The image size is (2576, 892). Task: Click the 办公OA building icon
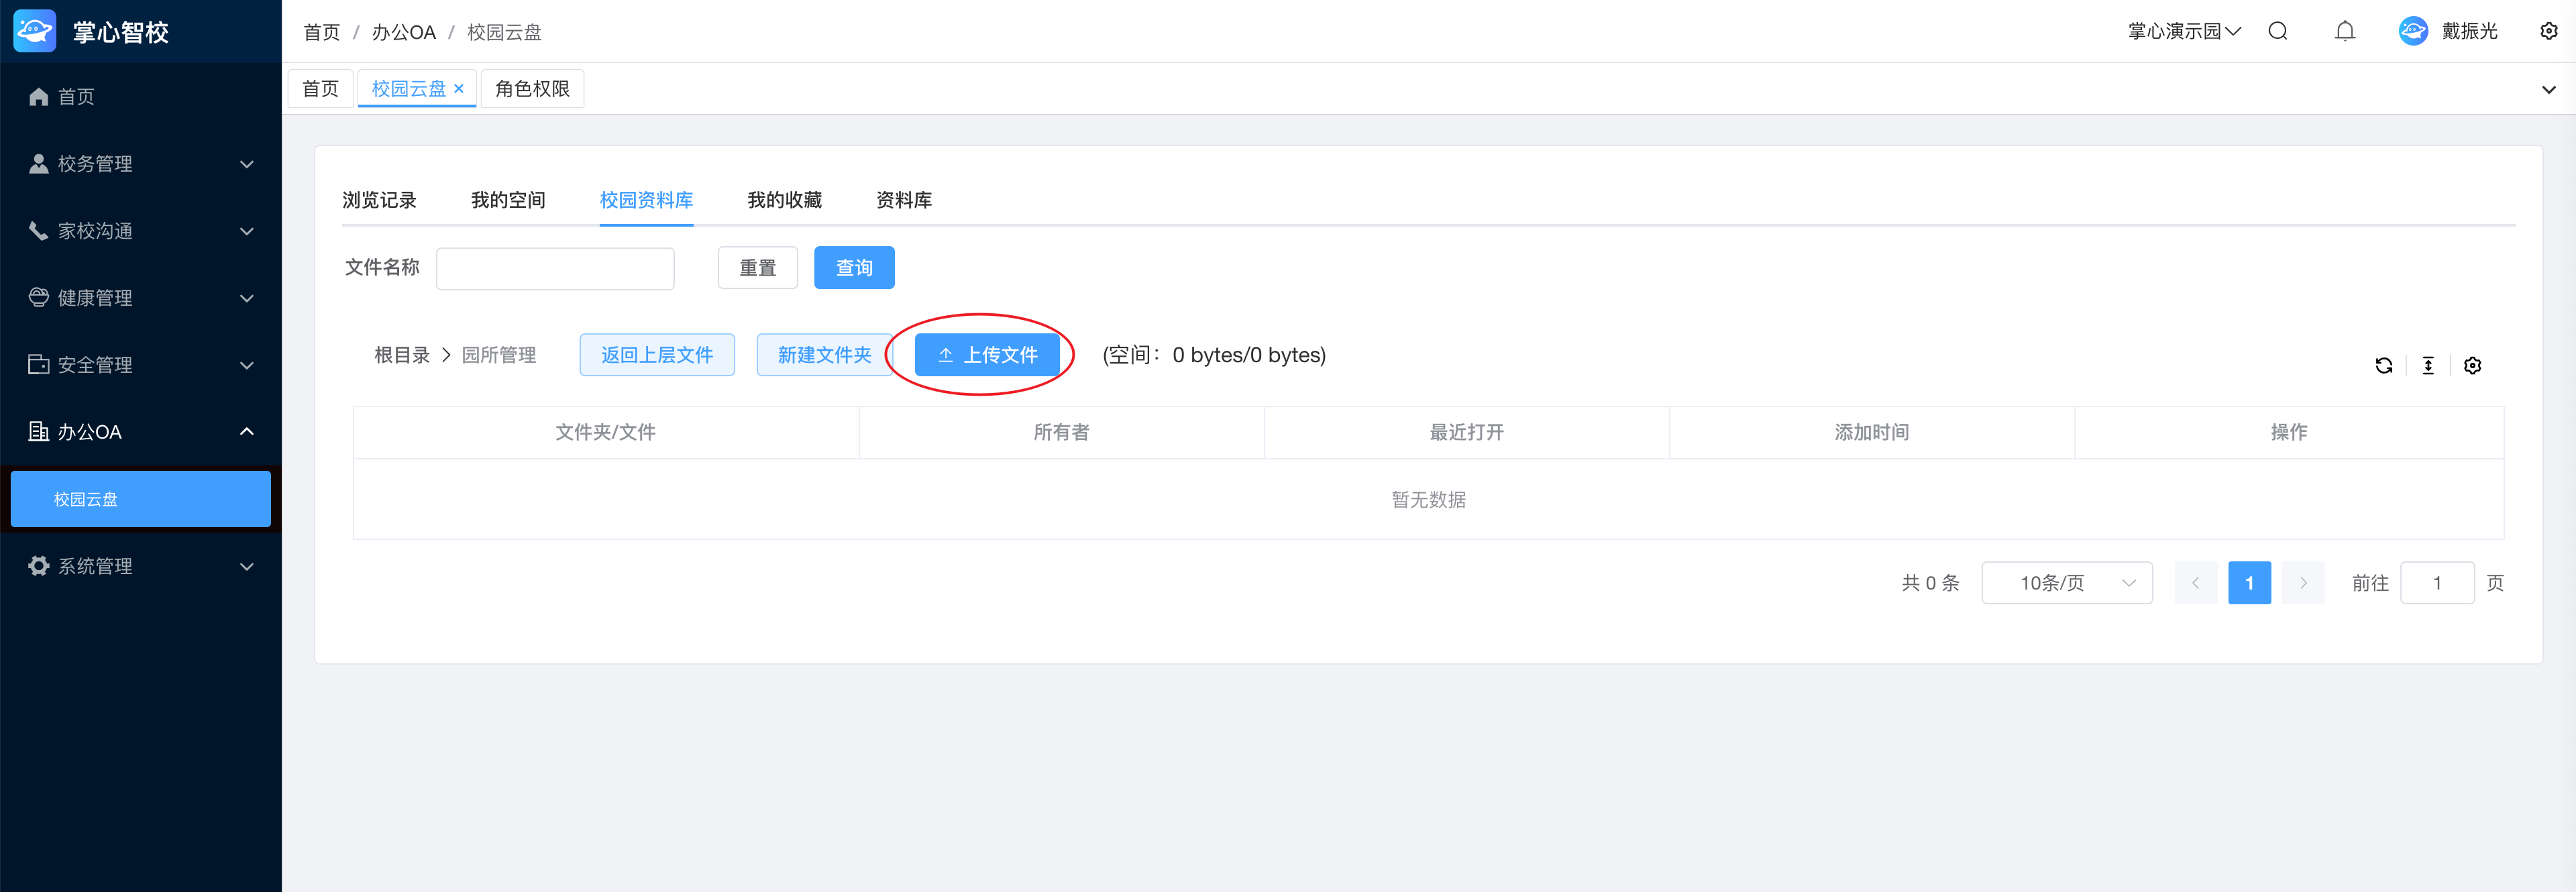click(39, 431)
